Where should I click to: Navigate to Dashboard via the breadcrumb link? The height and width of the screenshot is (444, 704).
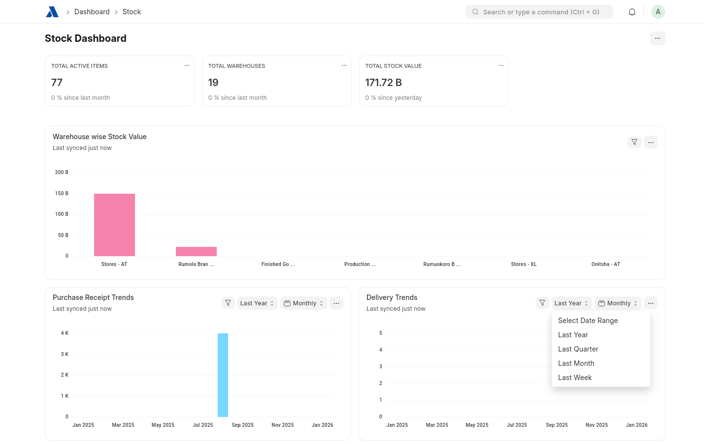pyautogui.click(x=92, y=11)
